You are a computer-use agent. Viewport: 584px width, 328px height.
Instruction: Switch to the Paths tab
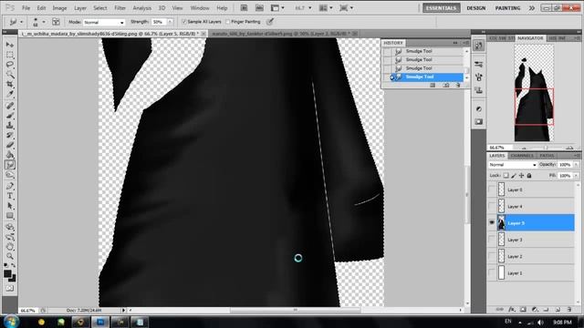[x=547, y=156]
